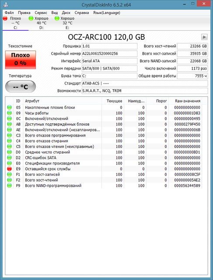Screen dimensions: 213x280
Task: Click the NAND writes value 22068 GB
Action: 192,61
